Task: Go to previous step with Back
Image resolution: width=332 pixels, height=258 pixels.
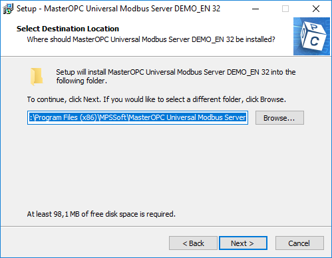Action: click(x=193, y=243)
